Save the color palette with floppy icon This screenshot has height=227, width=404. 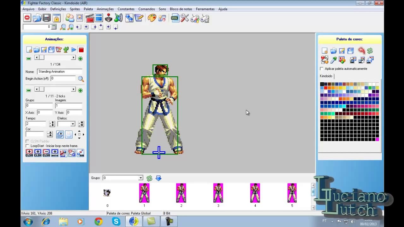click(x=350, y=51)
